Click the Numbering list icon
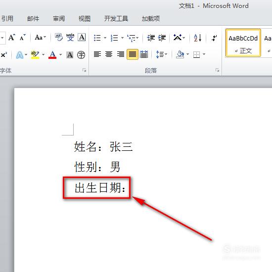 pyautogui.click(x=114, y=38)
